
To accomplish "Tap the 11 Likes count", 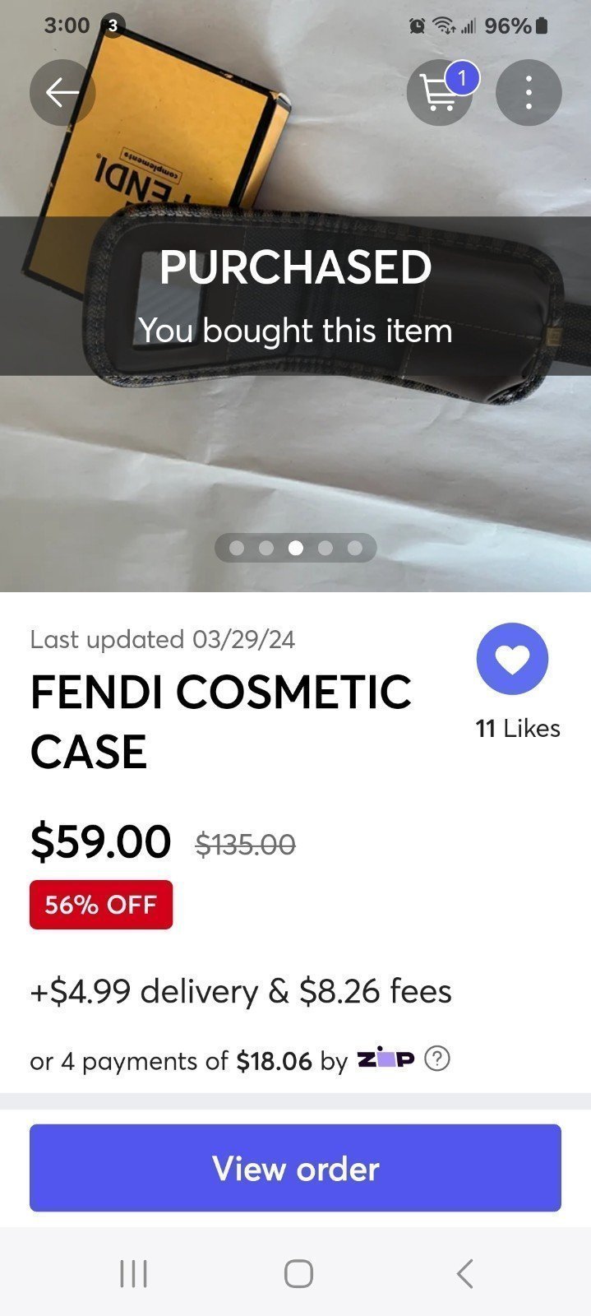I will pos(518,729).
